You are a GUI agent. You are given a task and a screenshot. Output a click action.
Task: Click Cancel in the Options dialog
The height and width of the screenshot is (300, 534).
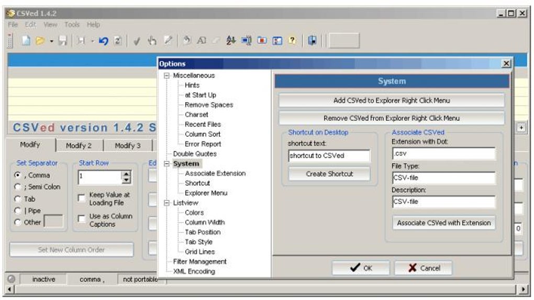point(424,268)
